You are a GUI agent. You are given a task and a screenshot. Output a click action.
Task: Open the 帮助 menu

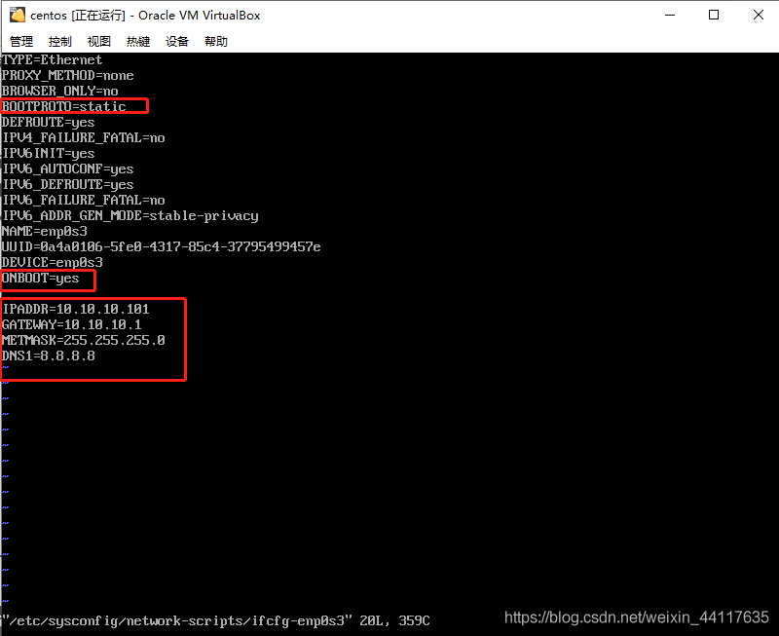[x=216, y=42]
